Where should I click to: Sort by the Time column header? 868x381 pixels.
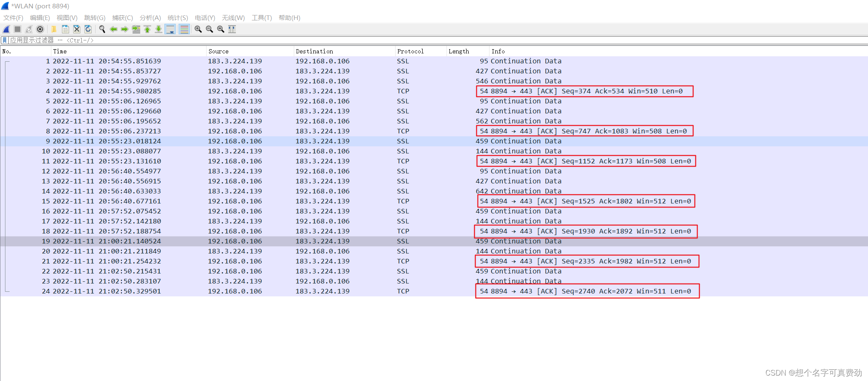coord(129,51)
